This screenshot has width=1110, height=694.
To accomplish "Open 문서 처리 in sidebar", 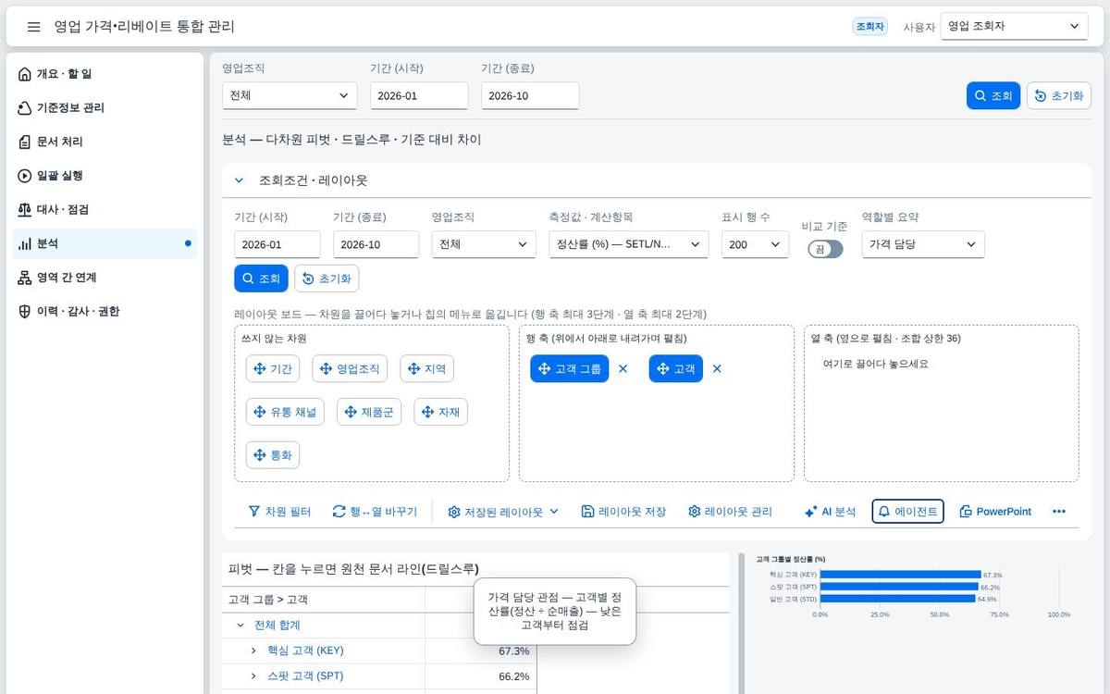I will [105, 142].
